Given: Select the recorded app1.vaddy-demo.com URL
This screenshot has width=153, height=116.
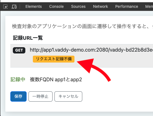Looking at the screenshot, I should coord(91,50).
